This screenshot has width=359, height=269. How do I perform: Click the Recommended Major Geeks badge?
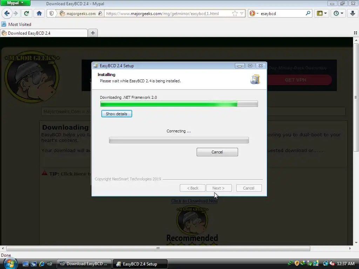pos(192,226)
